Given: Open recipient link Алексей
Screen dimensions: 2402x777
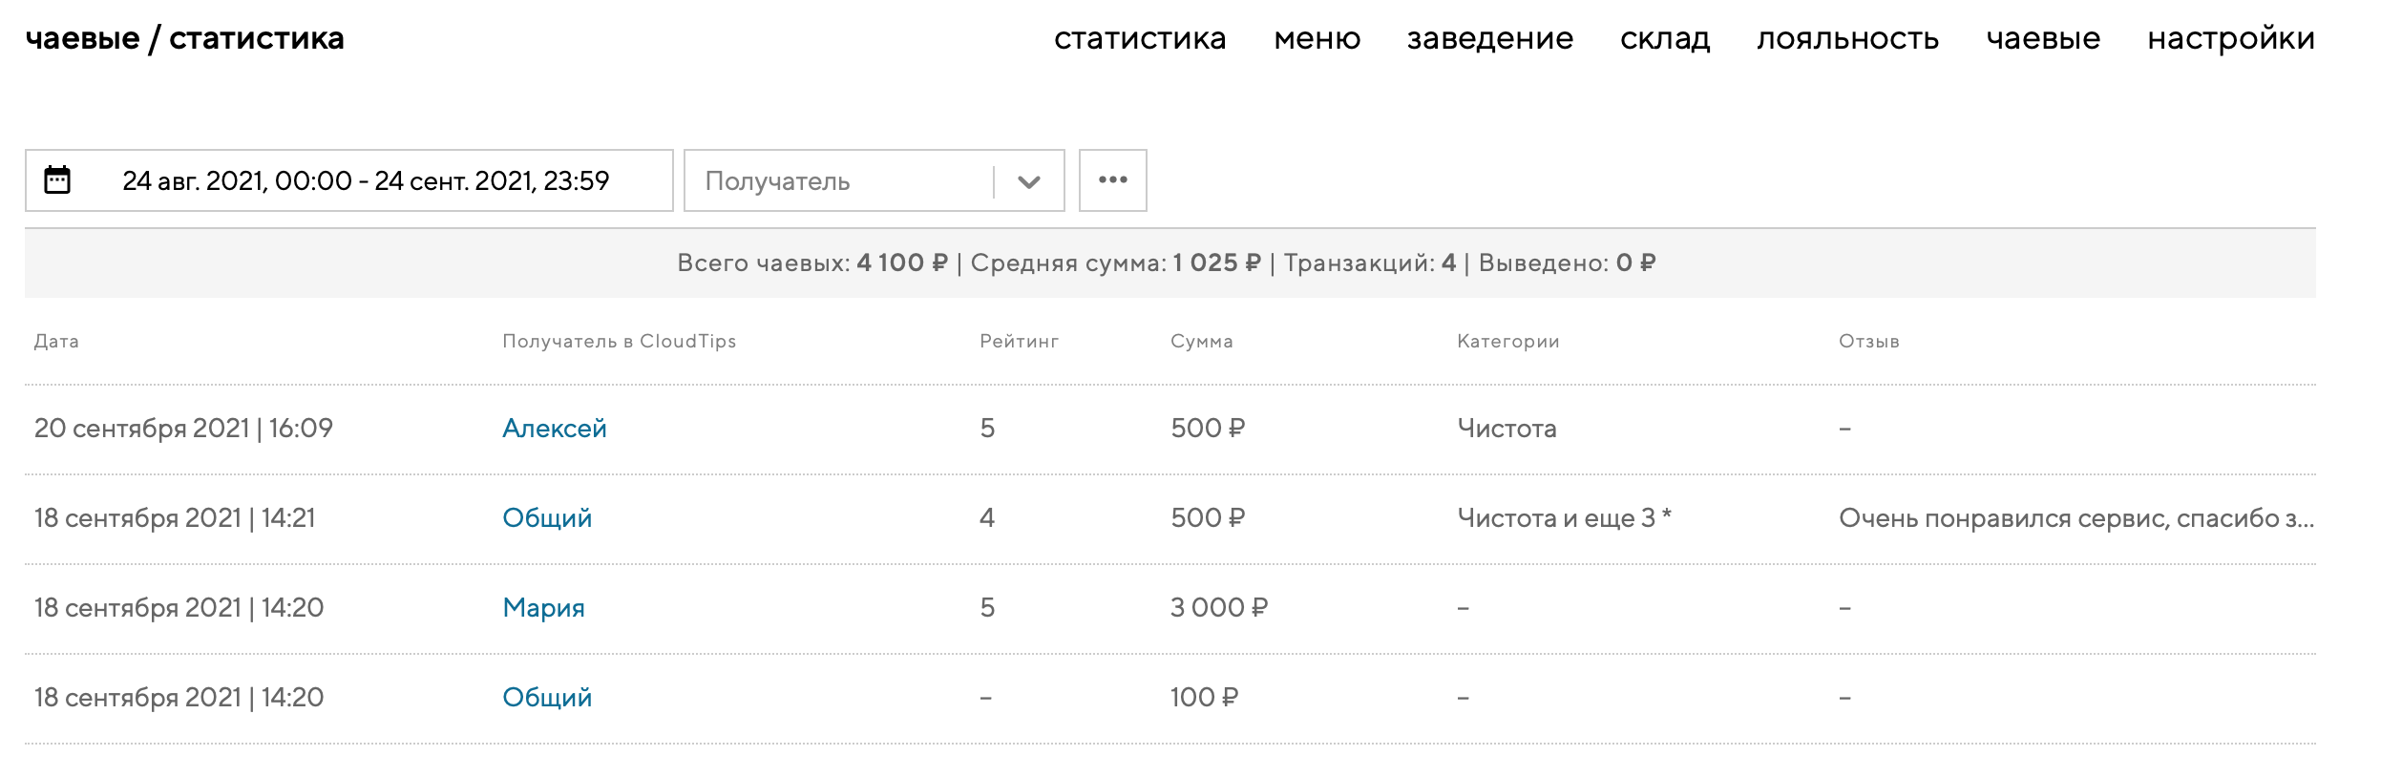Looking at the screenshot, I should pyautogui.click(x=555, y=429).
